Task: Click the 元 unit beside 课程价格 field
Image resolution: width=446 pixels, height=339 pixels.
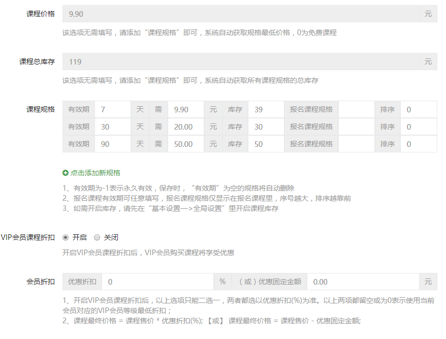Action: [x=428, y=14]
